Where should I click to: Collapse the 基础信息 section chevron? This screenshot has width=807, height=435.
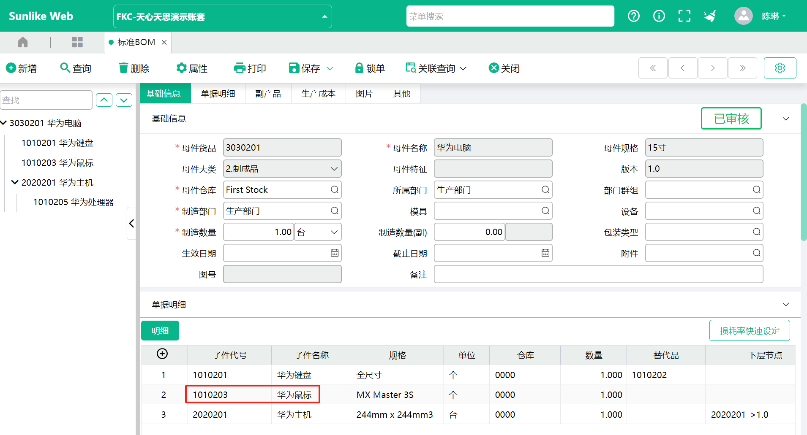click(x=786, y=119)
